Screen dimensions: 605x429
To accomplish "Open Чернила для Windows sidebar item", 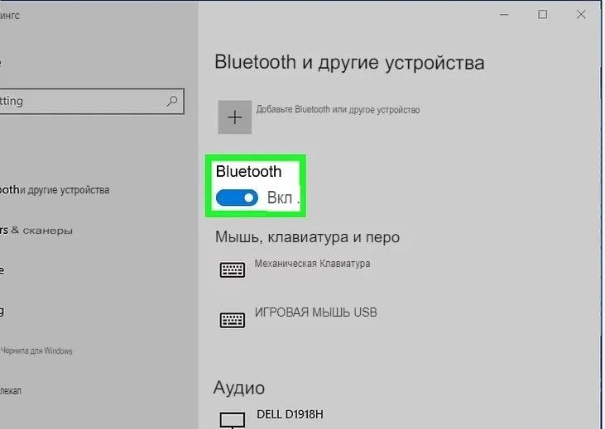I will pyautogui.click(x=36, y=350).
